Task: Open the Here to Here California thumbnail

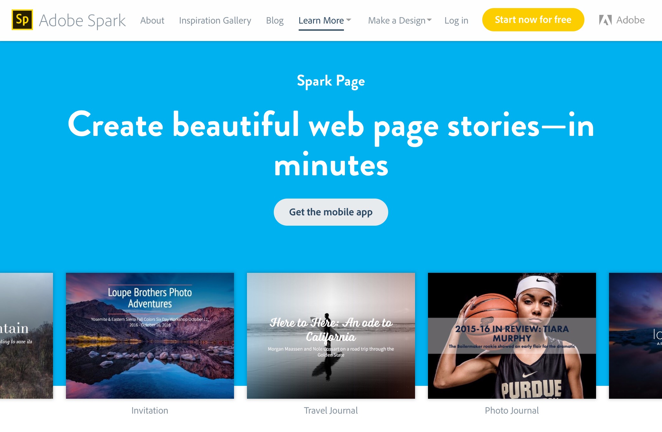Action: click(331, 336)
